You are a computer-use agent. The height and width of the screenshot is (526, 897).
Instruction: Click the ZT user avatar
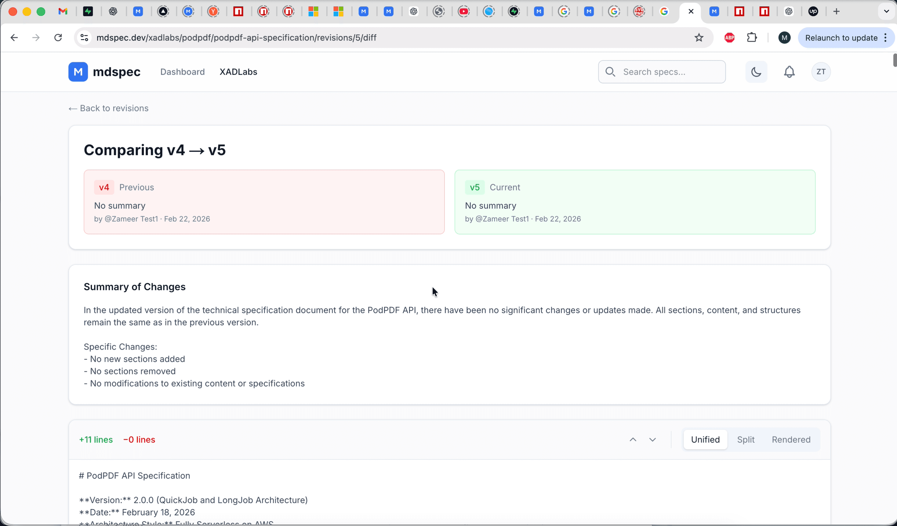(x=821, y=71)
